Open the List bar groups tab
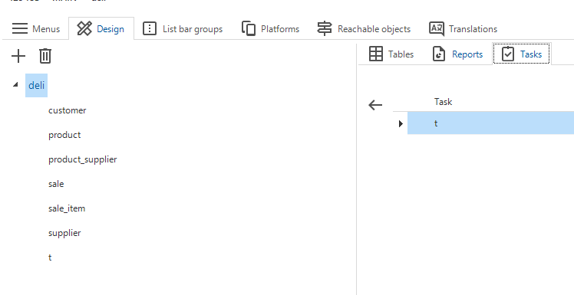The height and width of the screenshot is (295, 574). (x=183, y=29)
